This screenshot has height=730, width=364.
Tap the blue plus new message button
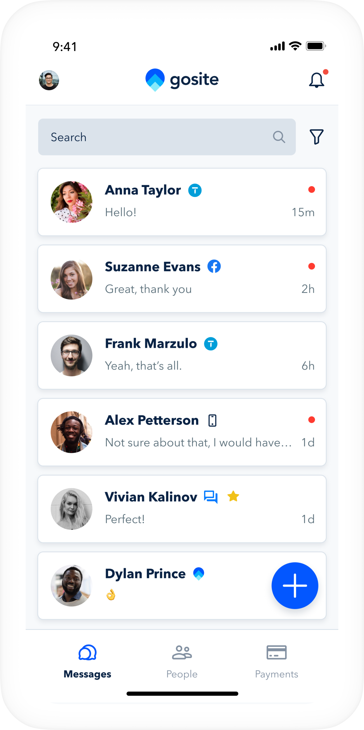(295, 586)
